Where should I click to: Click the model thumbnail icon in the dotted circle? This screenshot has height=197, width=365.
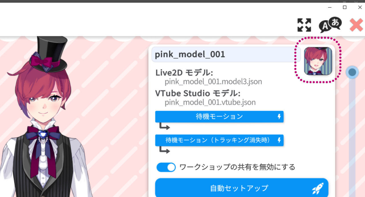pyautogui.click(x=318, y=61)
